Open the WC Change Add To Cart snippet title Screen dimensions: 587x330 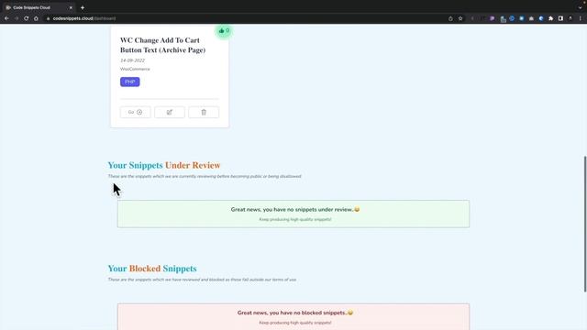(x=162, y=45)
